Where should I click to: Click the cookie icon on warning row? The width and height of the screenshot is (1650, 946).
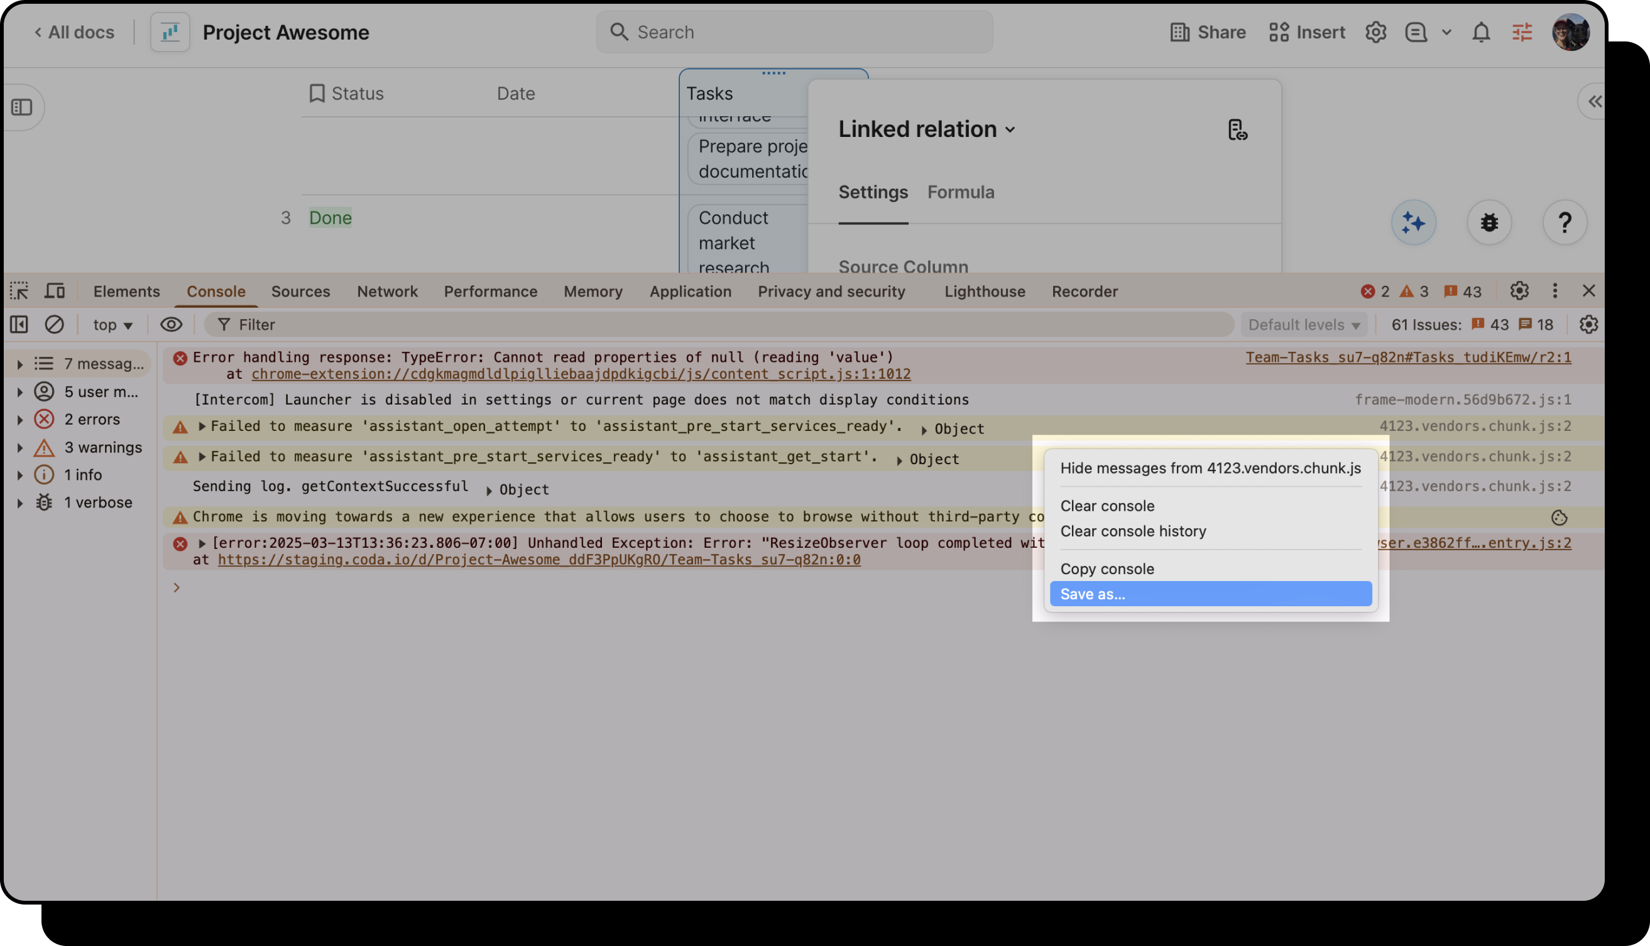pos(1558,518)
